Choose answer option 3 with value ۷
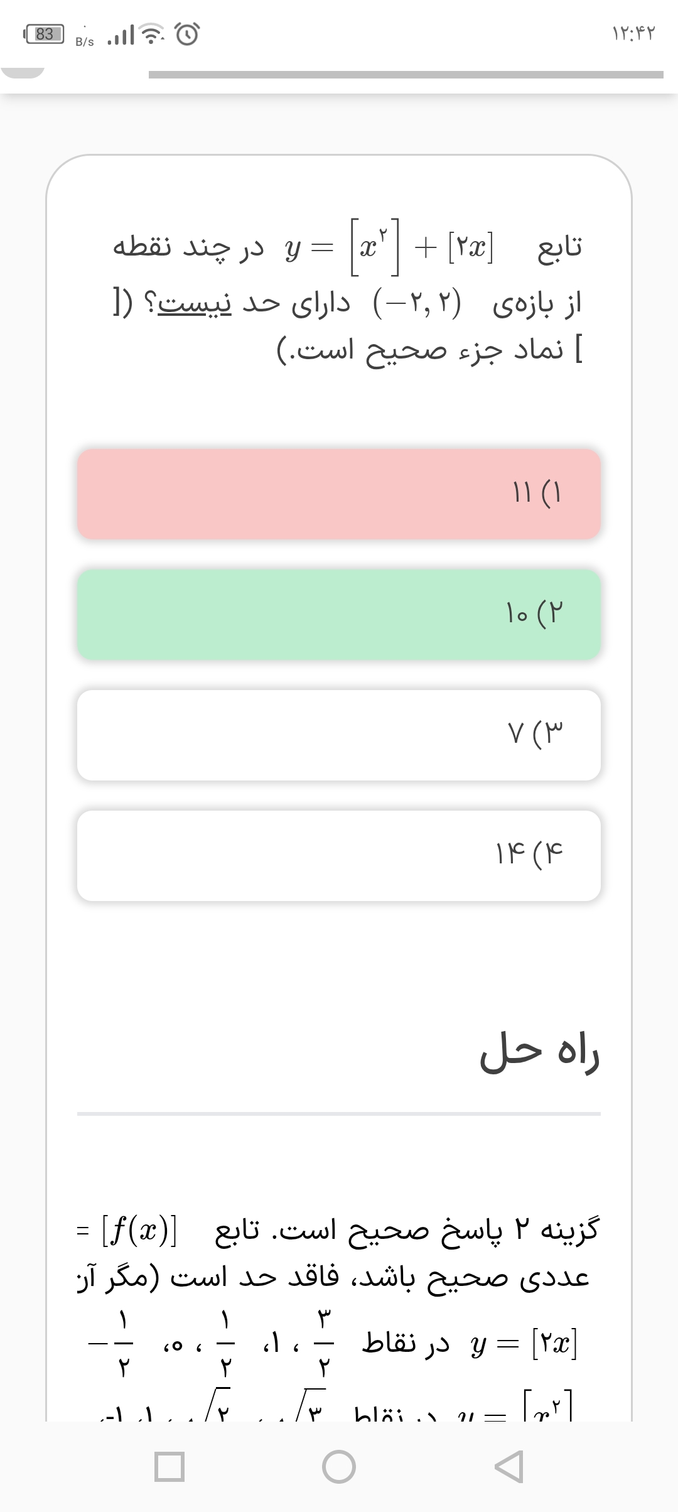678x1512 pixels. coord(339,735)
